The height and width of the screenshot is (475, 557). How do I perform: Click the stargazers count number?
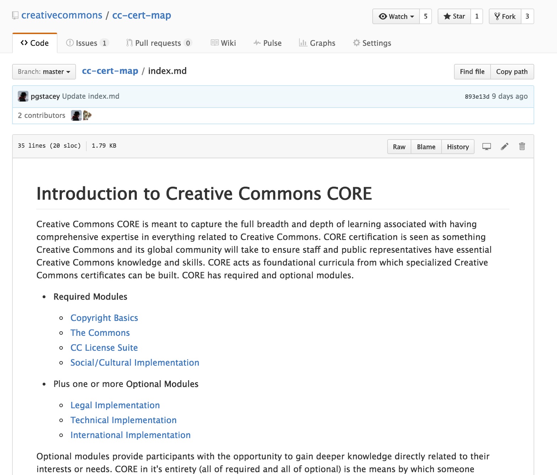477,16
